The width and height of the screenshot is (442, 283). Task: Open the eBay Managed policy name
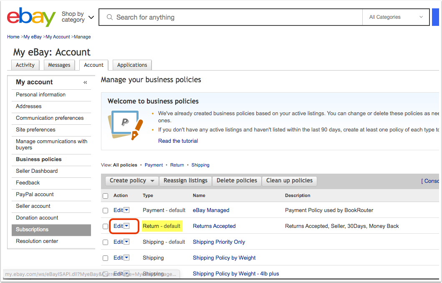[x=211, y=210]
